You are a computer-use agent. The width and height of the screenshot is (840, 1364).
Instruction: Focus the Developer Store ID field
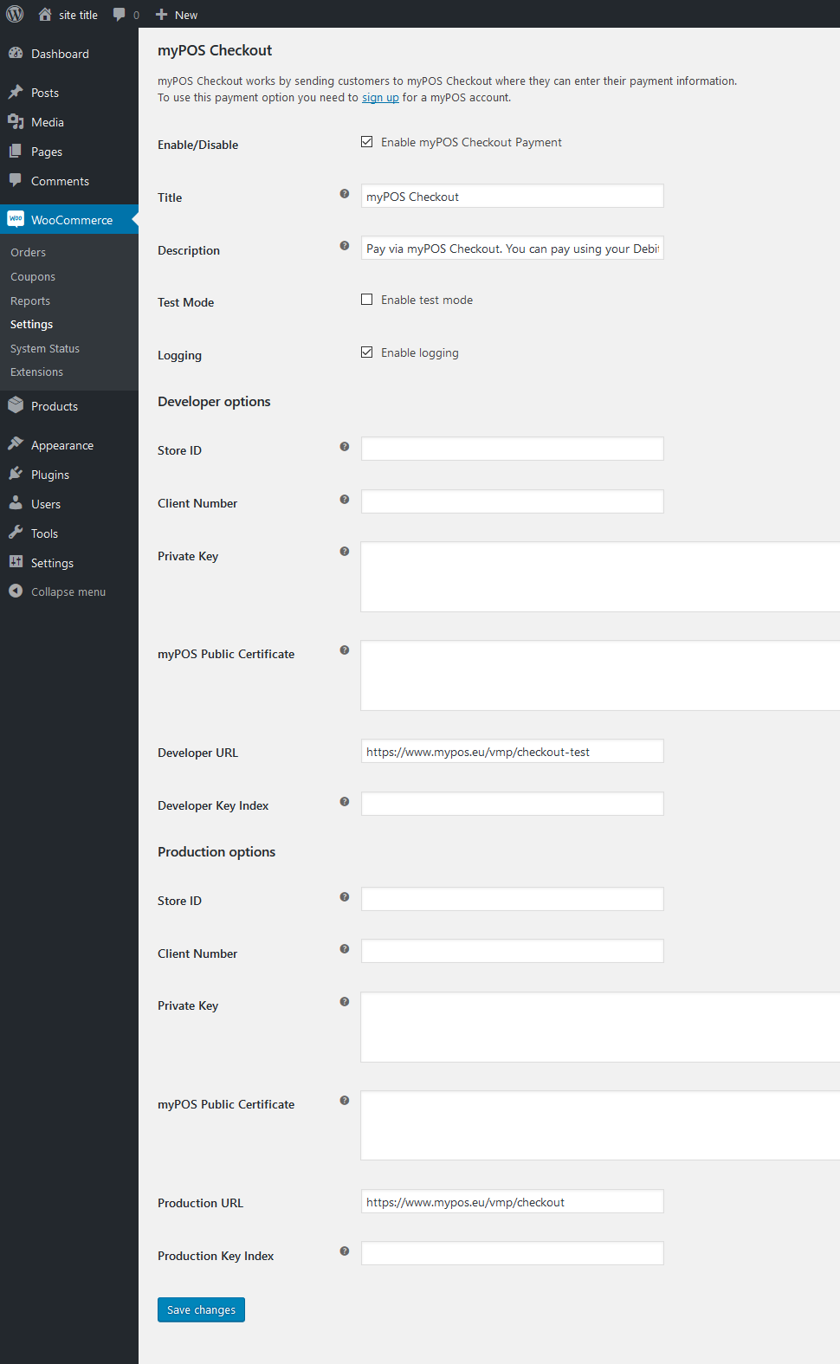click(513, 449)
